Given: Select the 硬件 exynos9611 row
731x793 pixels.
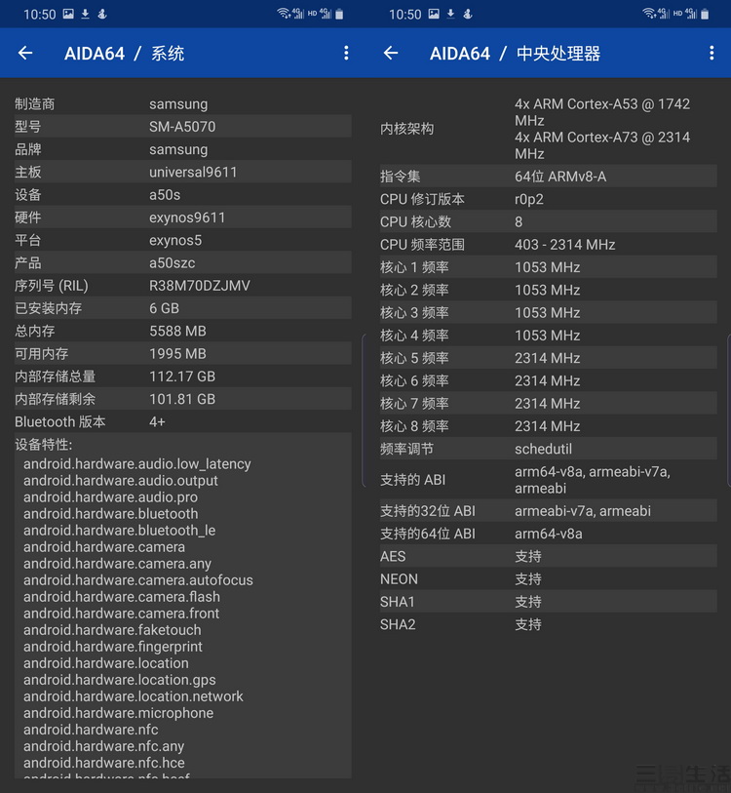Looking at the screenshot, I should tap(182, 218).
